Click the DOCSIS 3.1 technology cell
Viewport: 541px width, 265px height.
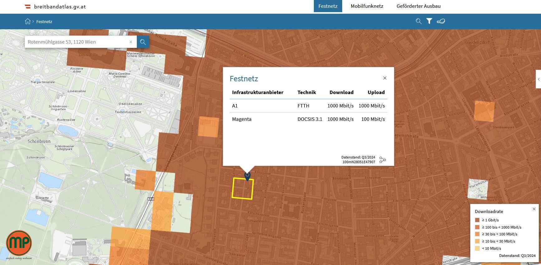(x=310, y=119)
